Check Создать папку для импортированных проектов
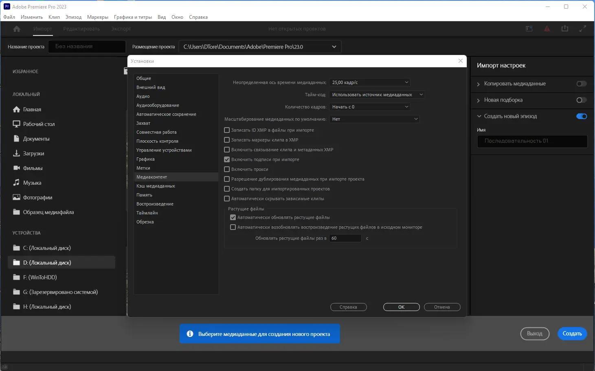595x371 pixels. pyautogui.click(x=227, y=189)
